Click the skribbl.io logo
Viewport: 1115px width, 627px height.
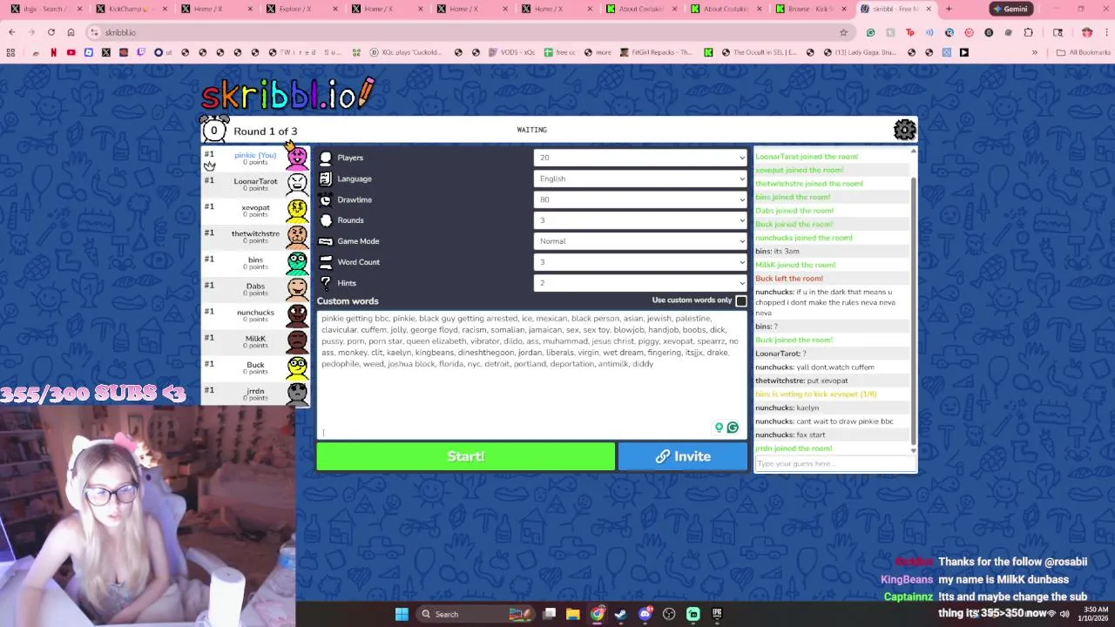pyautogui.click(x=288, y=94)
